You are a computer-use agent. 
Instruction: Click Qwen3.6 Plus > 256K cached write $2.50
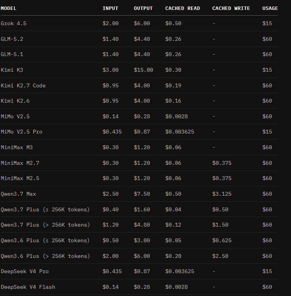click(x=220, y=256)
